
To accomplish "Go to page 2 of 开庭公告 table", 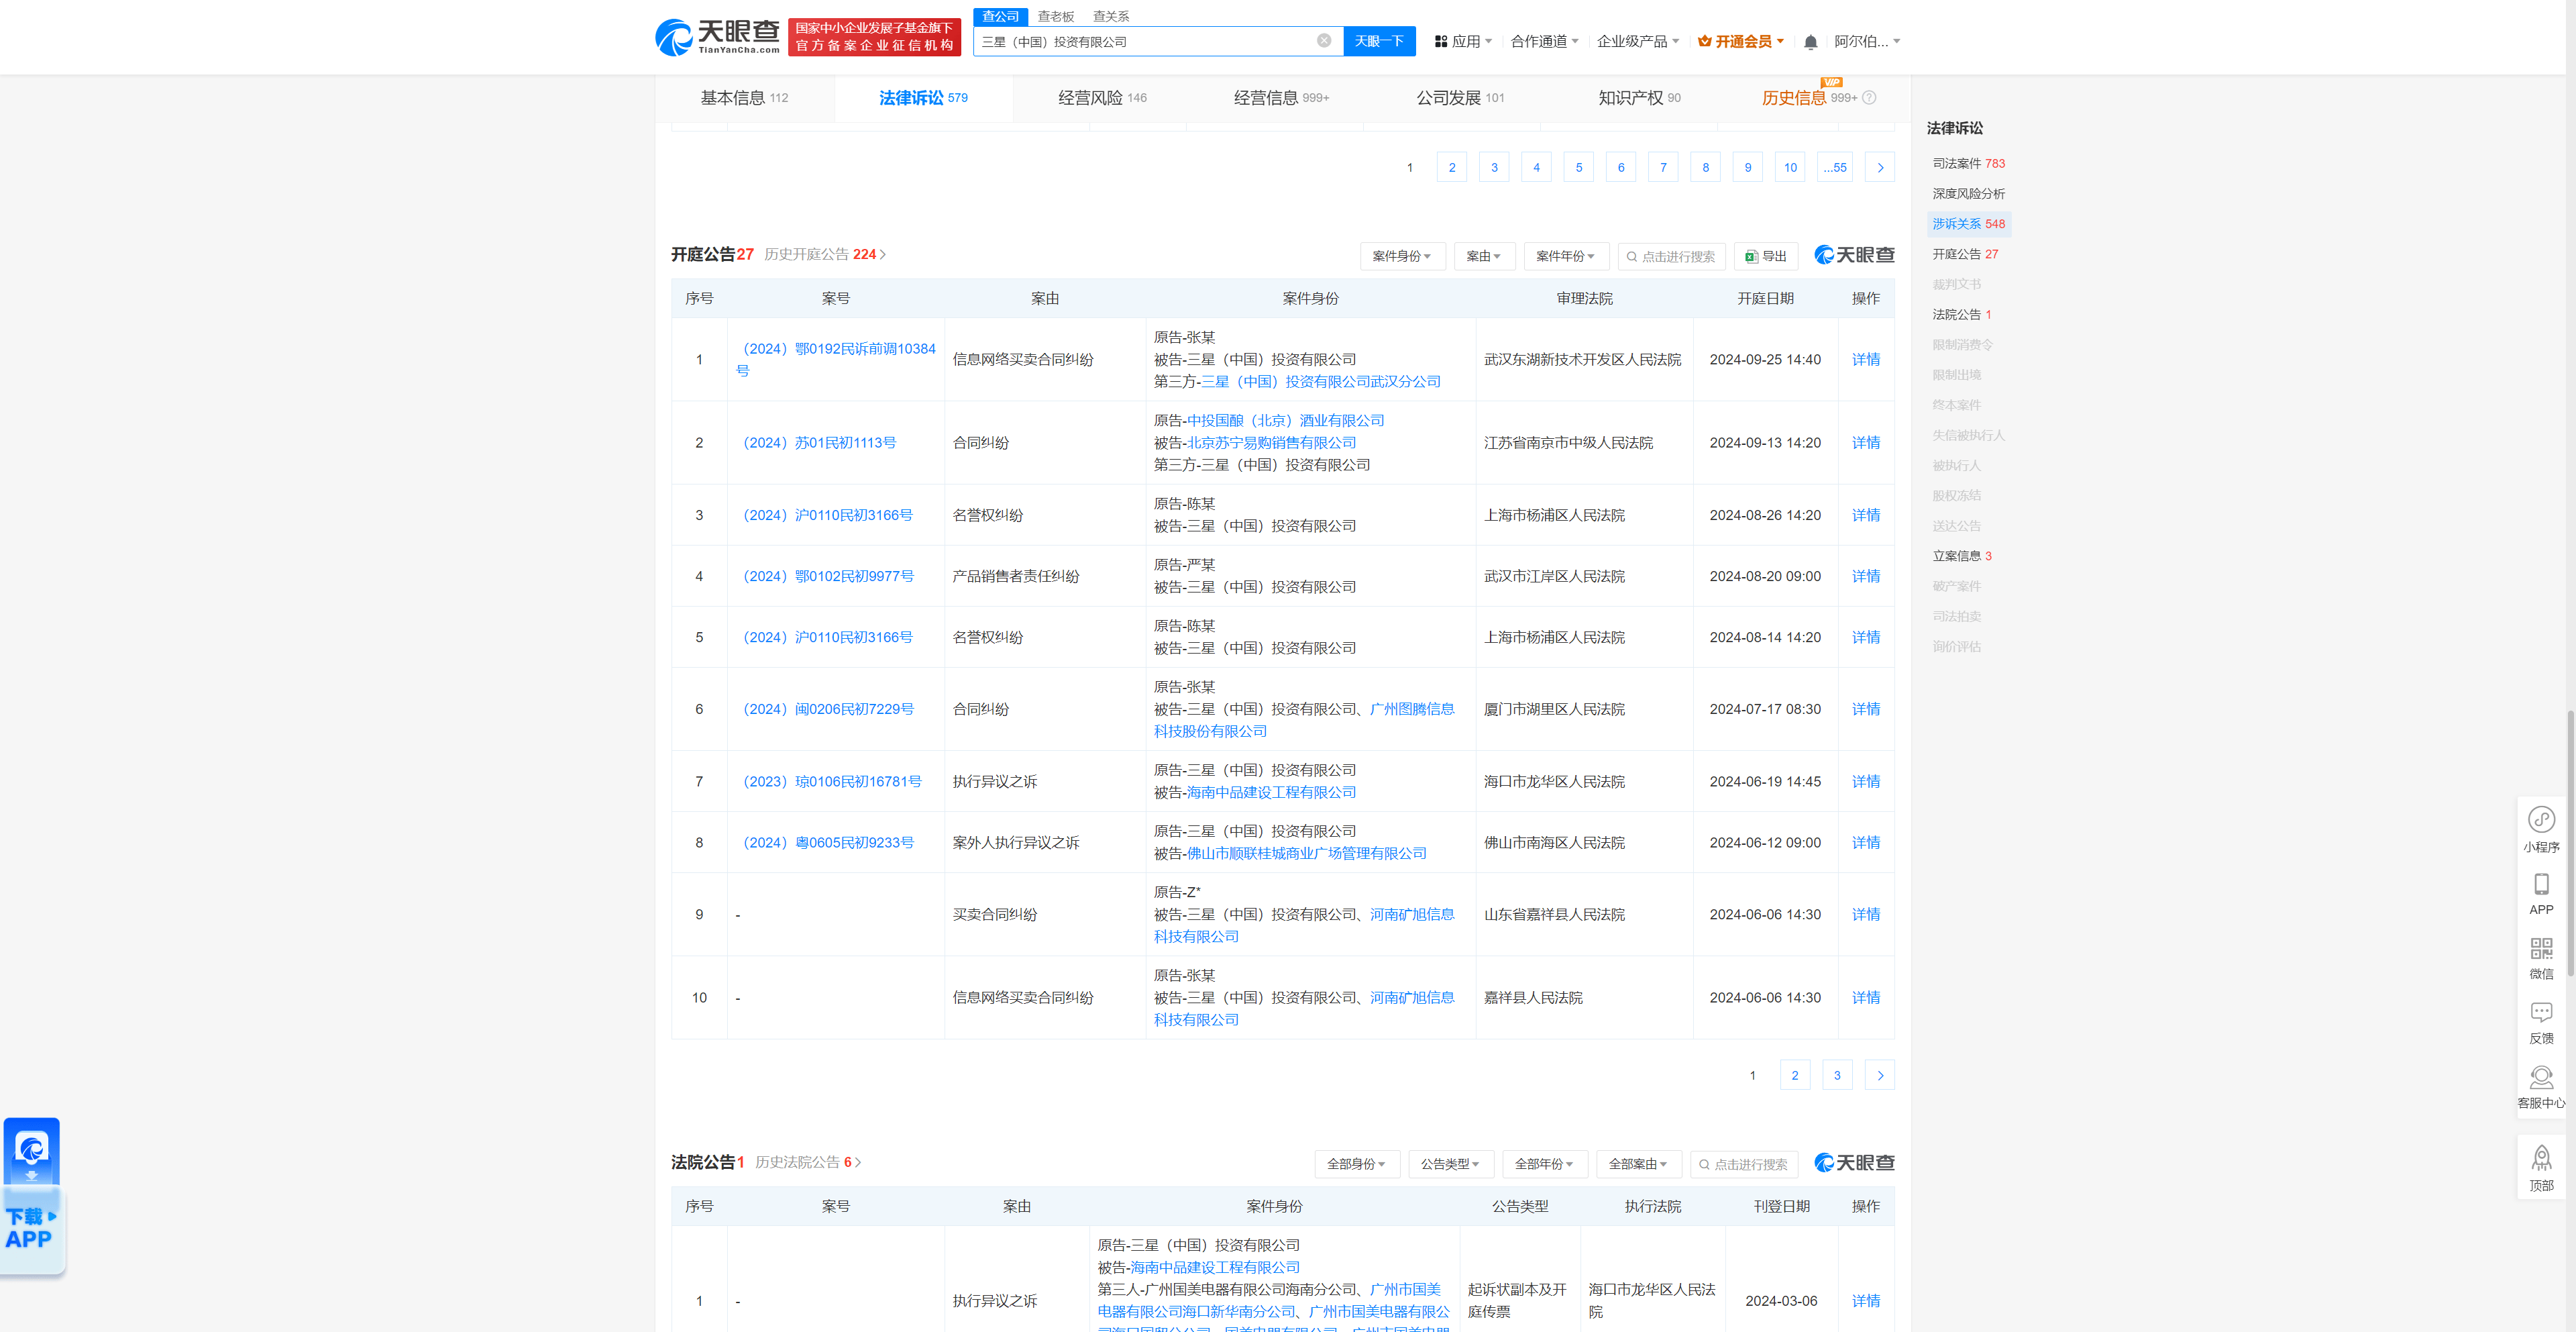I will click(x=1795, y=1075).
